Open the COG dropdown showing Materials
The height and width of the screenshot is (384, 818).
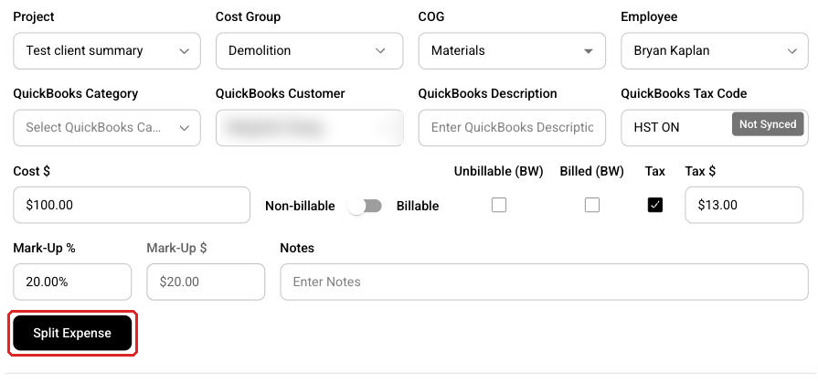[512, 51]
